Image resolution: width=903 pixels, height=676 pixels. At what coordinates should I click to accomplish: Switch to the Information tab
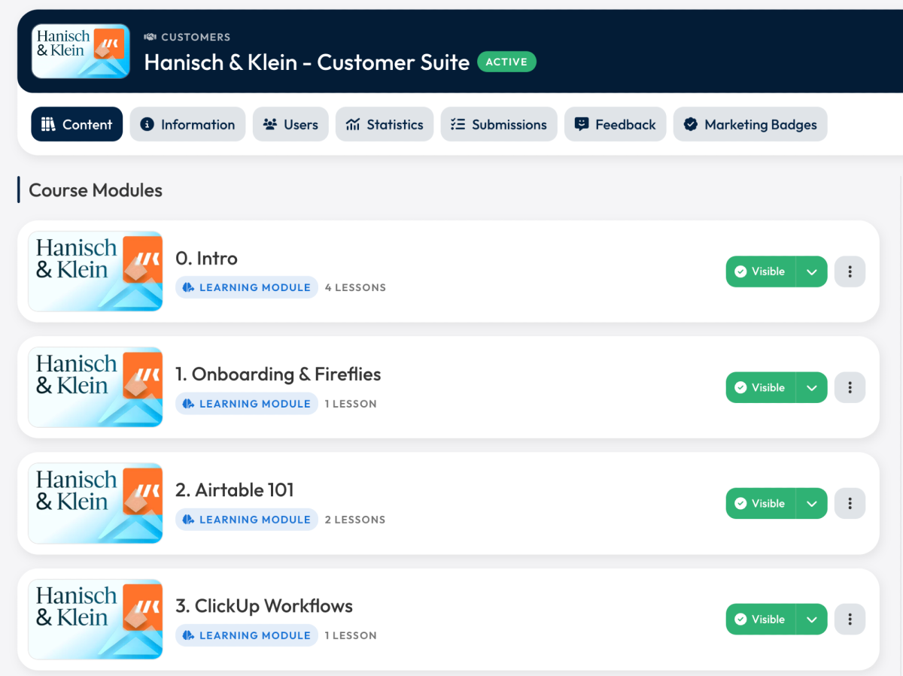point(187,124)
